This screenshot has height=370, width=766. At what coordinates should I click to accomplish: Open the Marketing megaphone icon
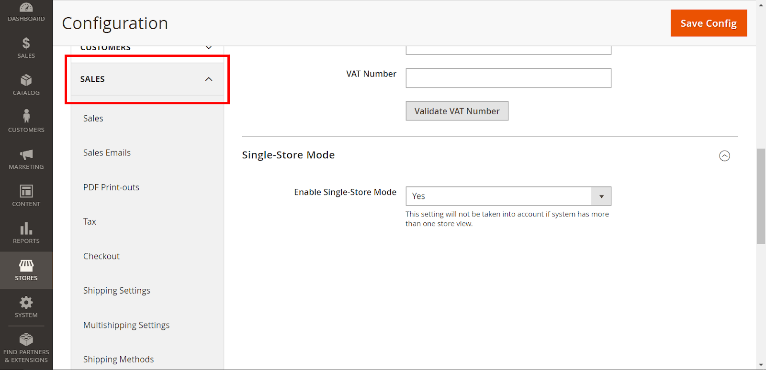pos(26,154)
